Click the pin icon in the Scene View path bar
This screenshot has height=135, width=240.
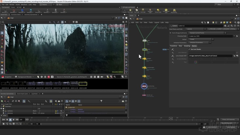click(x=116, y=18)
